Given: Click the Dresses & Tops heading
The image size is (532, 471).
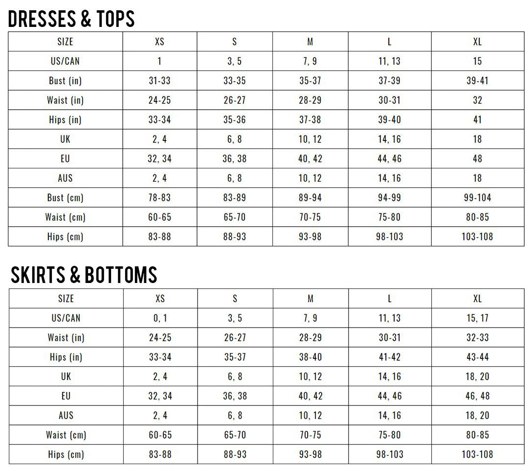Looking at the screenshot, I should 71,19.
